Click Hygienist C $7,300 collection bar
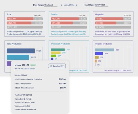 tap(113, 23)
